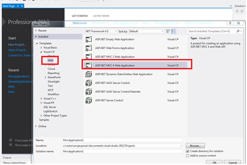This screenshot has height=165, width=247.
Task: Toggle Create directory for solution checkbox
Action: pos(187,151)
